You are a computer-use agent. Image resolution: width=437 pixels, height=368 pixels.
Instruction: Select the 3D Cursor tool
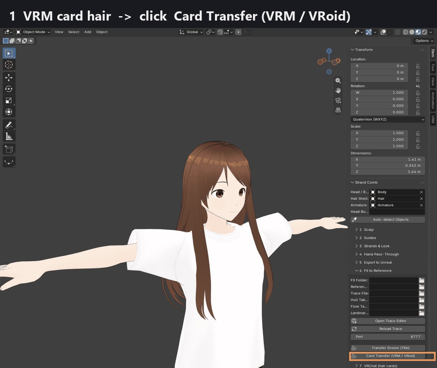9,65
